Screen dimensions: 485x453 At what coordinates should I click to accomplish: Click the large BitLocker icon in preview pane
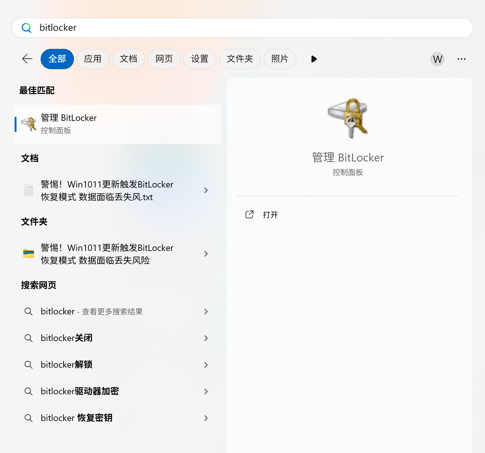click(x=348, y=118)
